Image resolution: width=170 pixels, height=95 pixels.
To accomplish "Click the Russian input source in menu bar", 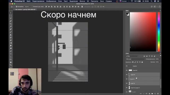I will [x=123, y=1].
